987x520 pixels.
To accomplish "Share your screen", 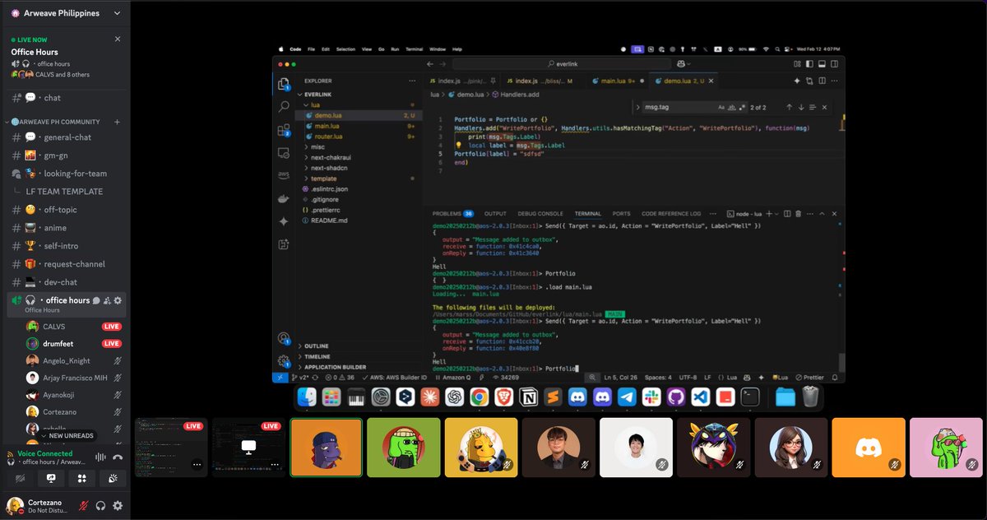I will pos(51,478).
